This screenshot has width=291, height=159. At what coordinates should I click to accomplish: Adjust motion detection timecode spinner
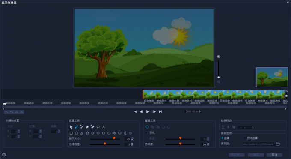[253, 127]
